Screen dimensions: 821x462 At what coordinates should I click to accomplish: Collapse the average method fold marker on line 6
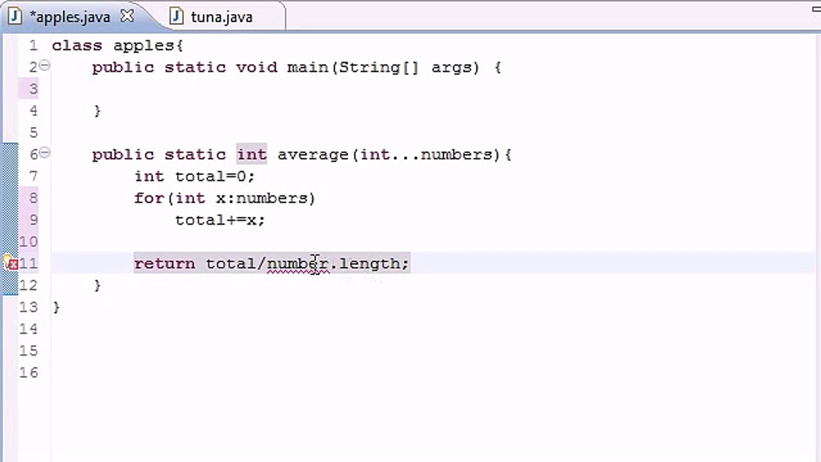point(44,152)
